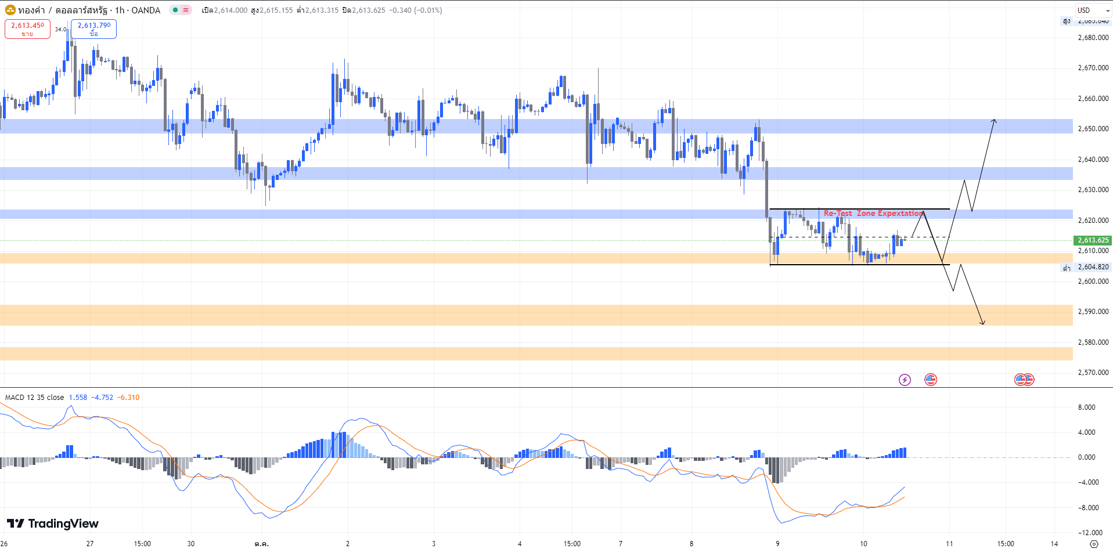Image resolution: width=1113 pixels, height=552 pixels.
Task: Click the red sell button showing 2,613.450
Action: [27, 29]
